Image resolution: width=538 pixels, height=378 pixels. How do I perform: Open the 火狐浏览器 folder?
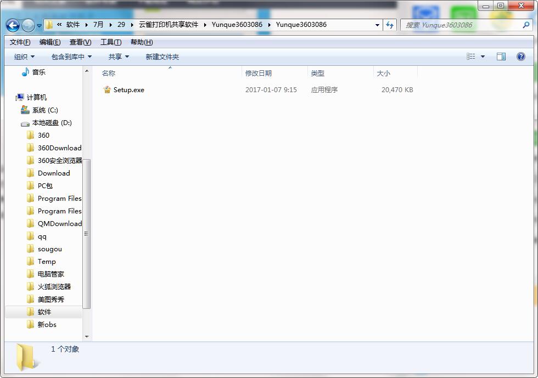(54, 287)
